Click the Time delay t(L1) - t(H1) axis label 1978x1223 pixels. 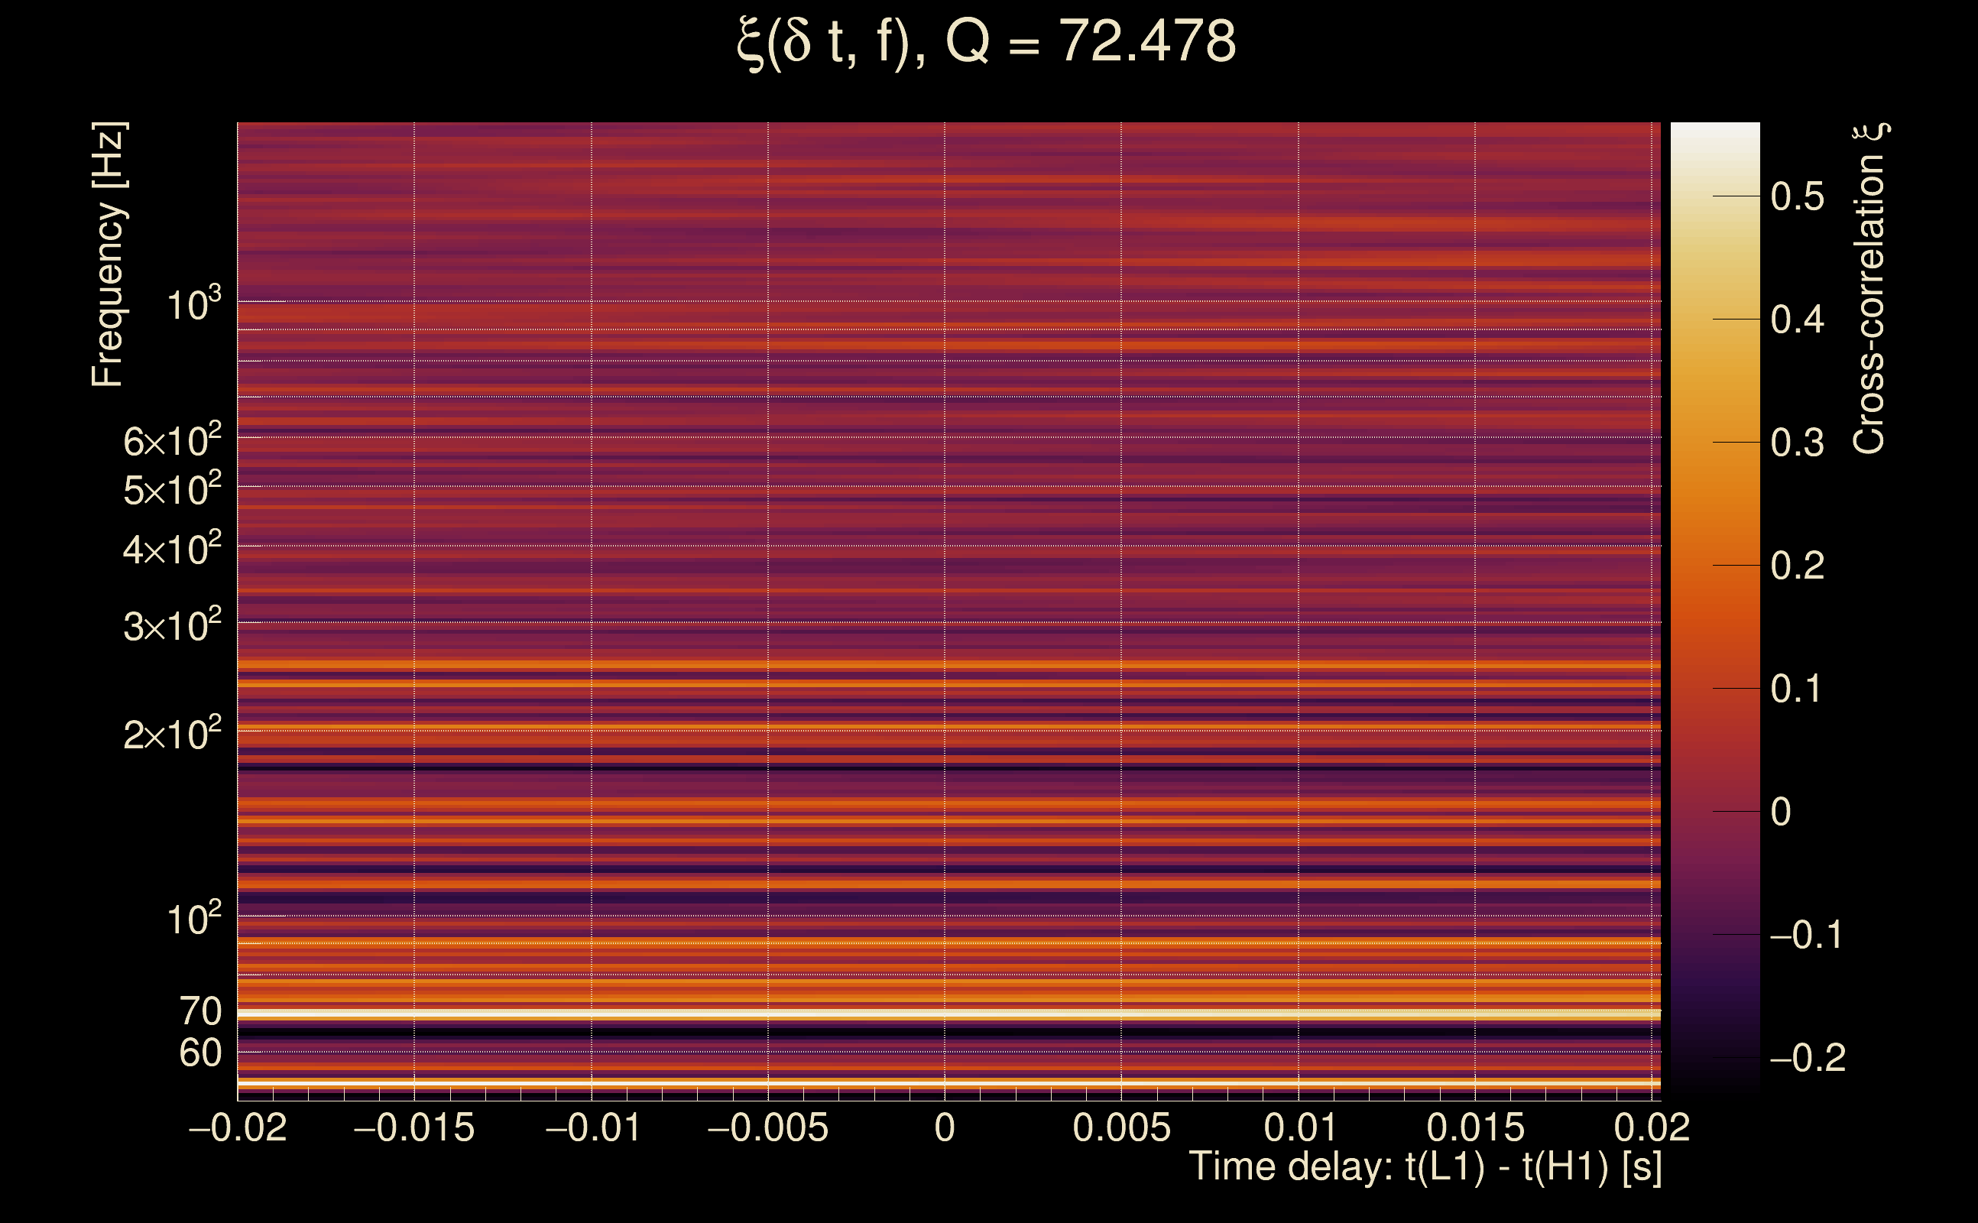point(1425,1167)
